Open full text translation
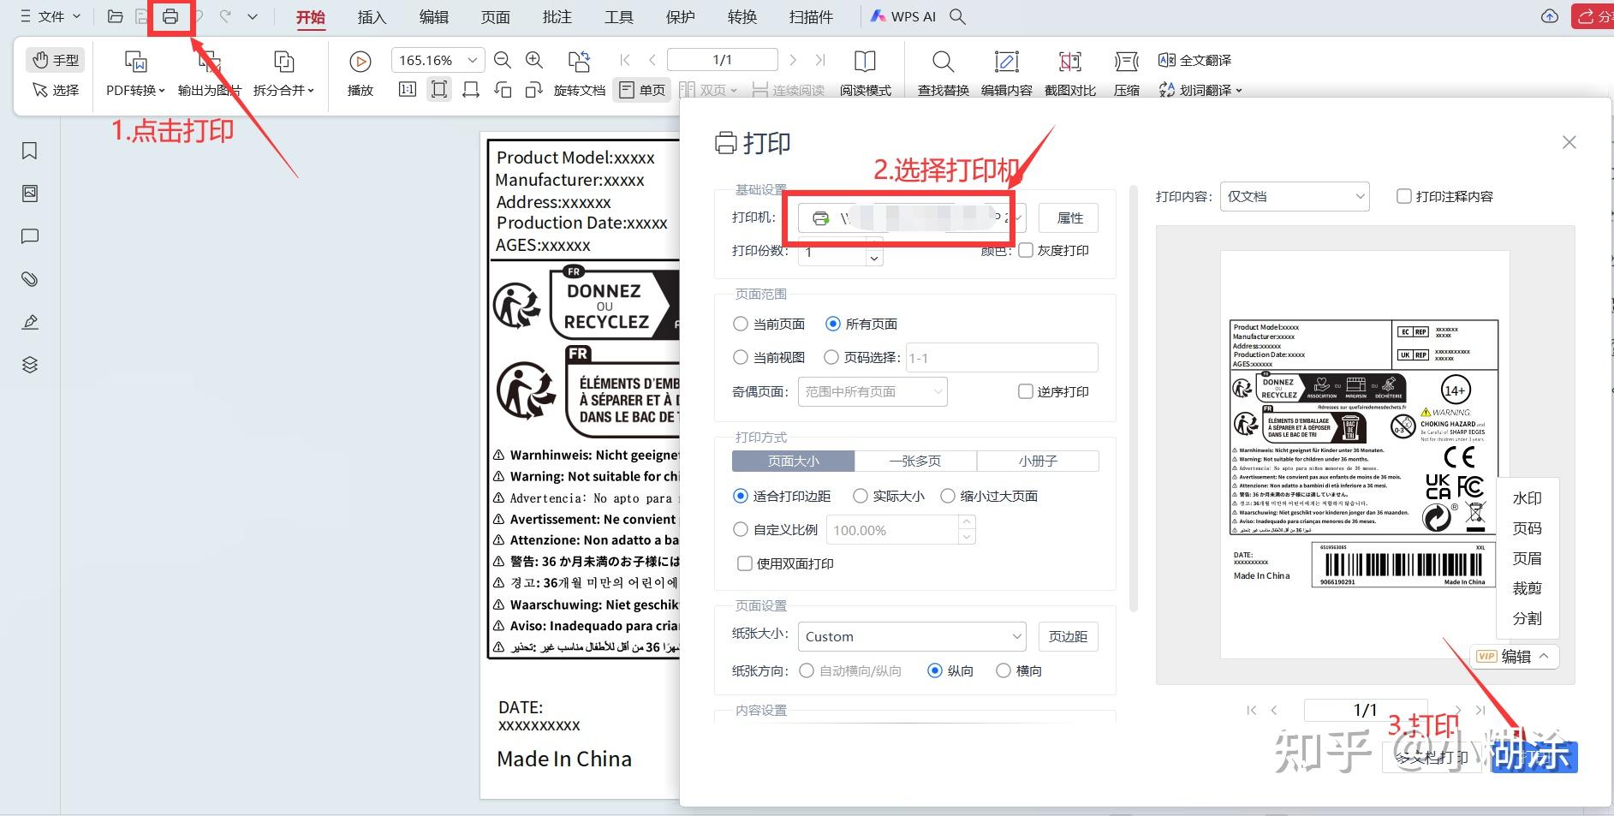The height and width of the screenshot is (816, 1614). click(1194, 60)
